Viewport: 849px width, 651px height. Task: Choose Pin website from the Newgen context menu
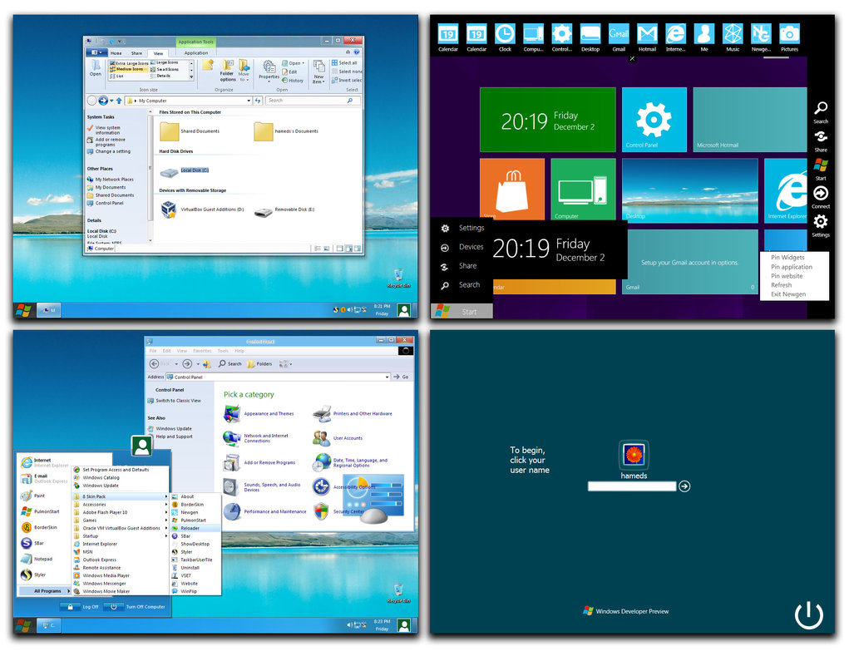tap(787, 276)
